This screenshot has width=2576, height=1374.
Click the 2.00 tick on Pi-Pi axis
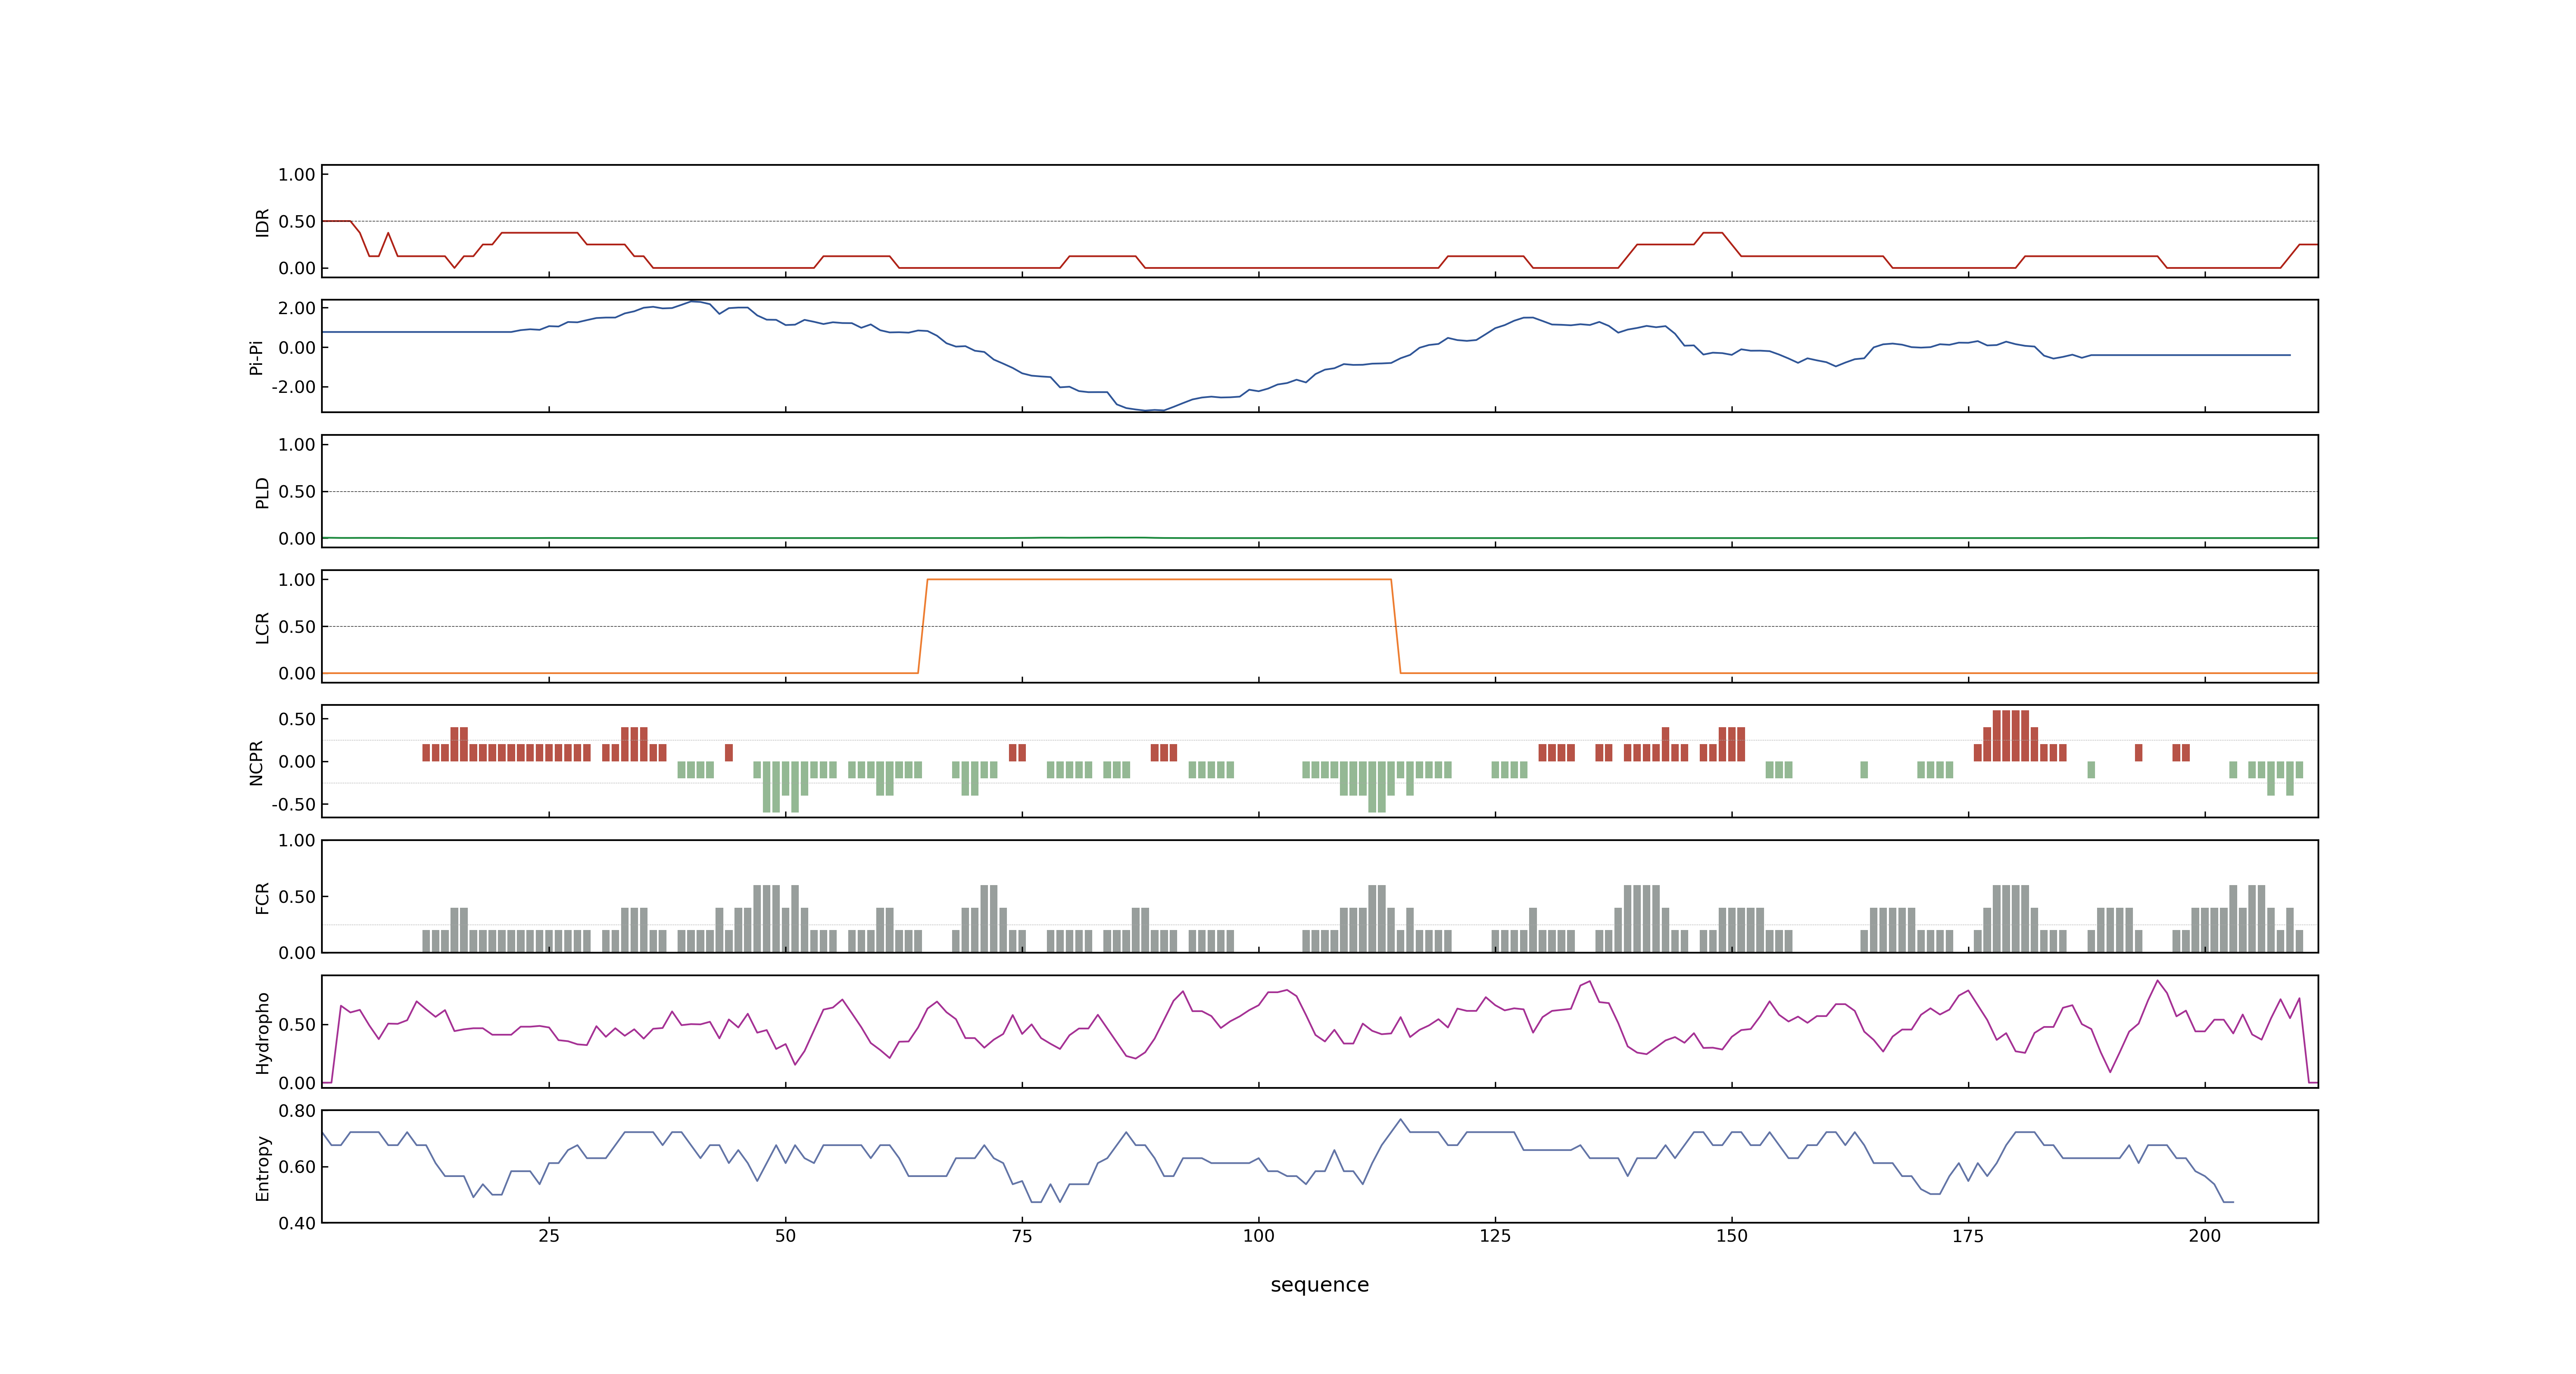click(x=297, y=308)
